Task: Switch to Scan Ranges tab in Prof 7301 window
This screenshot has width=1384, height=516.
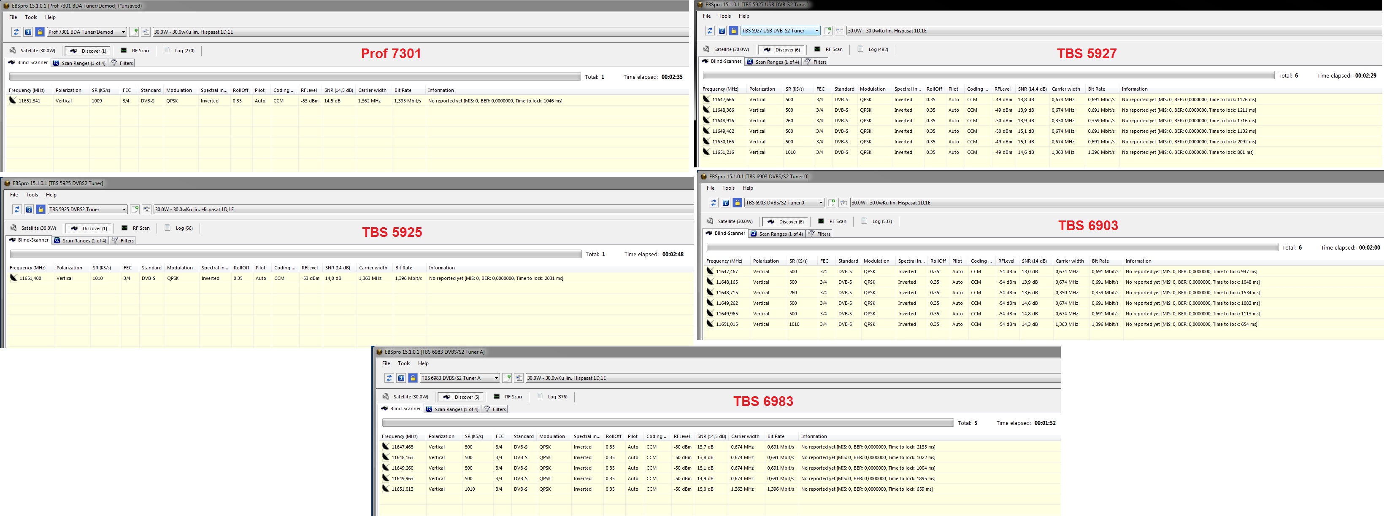Action: point(79,63)
